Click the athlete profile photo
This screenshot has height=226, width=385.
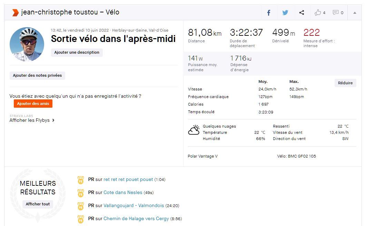pyautogui.click(x=27, y=44)
